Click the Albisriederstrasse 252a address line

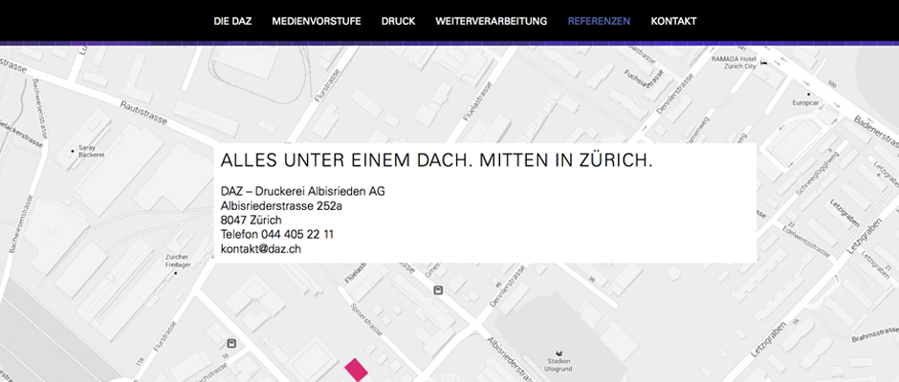(x=281, y=205)
